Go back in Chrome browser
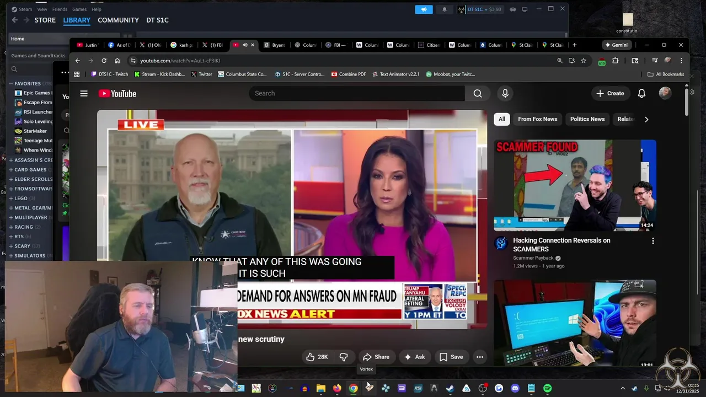This screenshot has height=397, width=706. [78, 61]
